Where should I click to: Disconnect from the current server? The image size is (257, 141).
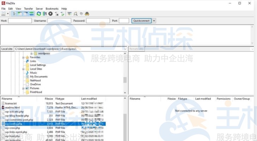coord(56,14)
